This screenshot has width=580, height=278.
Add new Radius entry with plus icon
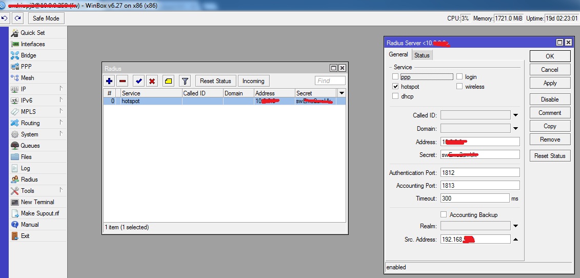click(109, 81)
